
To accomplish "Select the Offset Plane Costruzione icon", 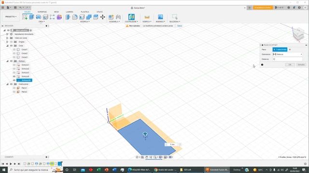I will coord(131,17).
